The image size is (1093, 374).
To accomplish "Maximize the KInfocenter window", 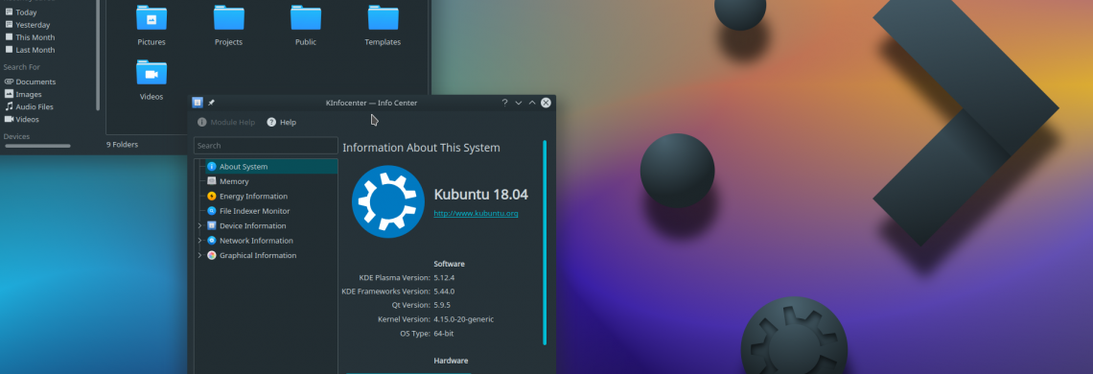I will click(x=532, y=103).
